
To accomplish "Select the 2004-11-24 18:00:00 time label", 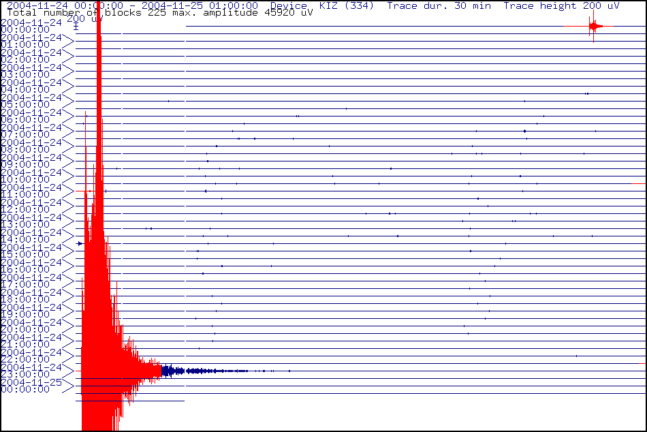I will [x=31, y=296].
